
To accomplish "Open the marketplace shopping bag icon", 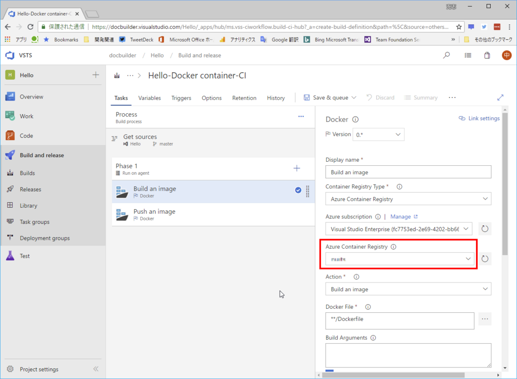I will tap(487, 55).
